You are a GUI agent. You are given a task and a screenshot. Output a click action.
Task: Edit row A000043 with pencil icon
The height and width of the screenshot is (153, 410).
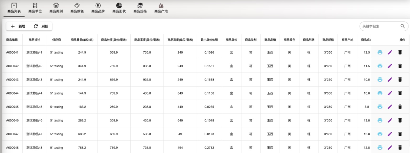point(390,79)
